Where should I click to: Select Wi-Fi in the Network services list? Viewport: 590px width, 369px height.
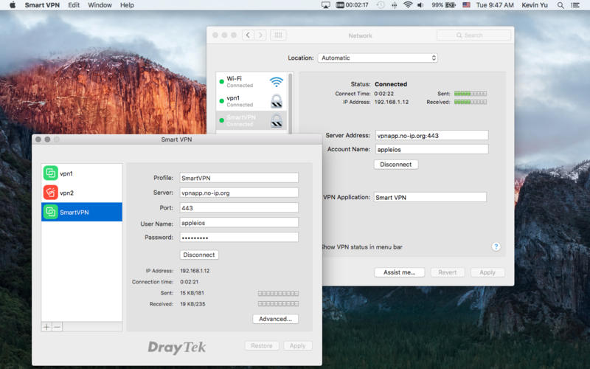click(x=251, y=81)
